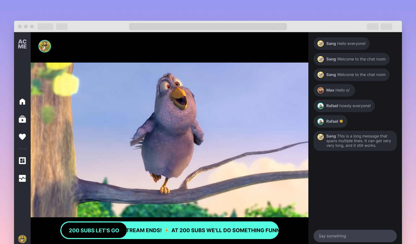Click Rafael's avatar beside 'howdy everyone!'
Viewport: 416px width, 244px height.
321,106
